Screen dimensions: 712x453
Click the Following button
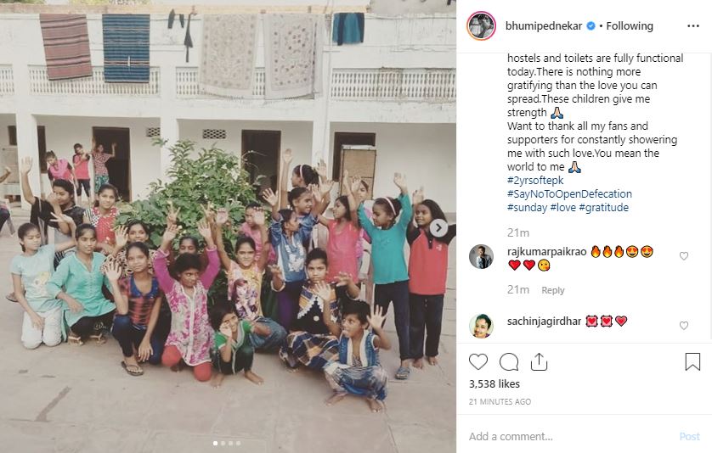tap(630, 26)
